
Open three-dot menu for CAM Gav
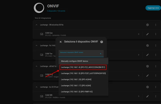point(156,34)
